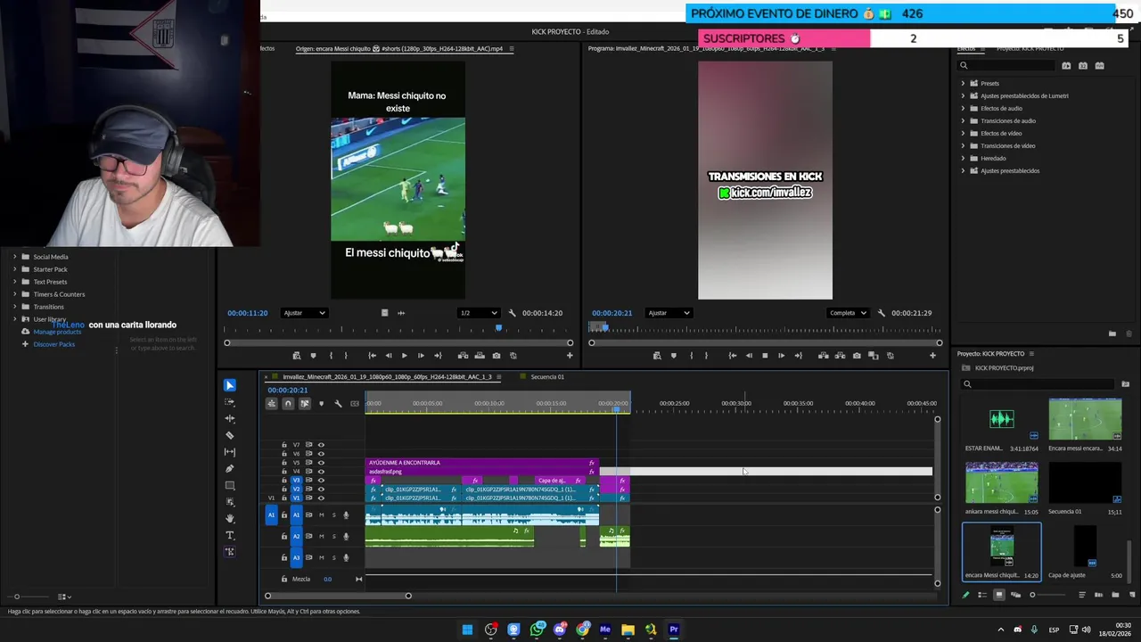Open Program monitor settings wrench
1141x642 pixels.
881,313
